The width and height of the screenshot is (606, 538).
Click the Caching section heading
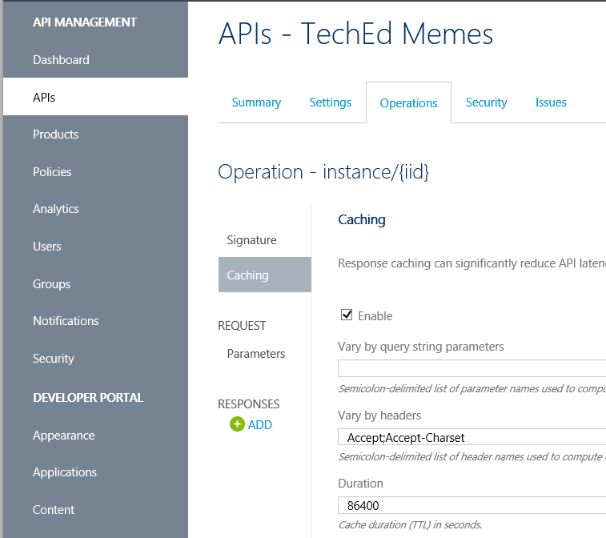pyautogui.click(x=362, y=220)
